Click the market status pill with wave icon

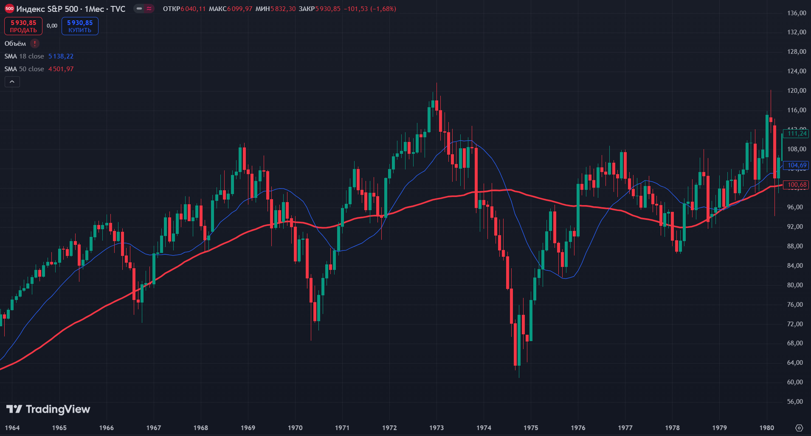[x=144, y=8]
